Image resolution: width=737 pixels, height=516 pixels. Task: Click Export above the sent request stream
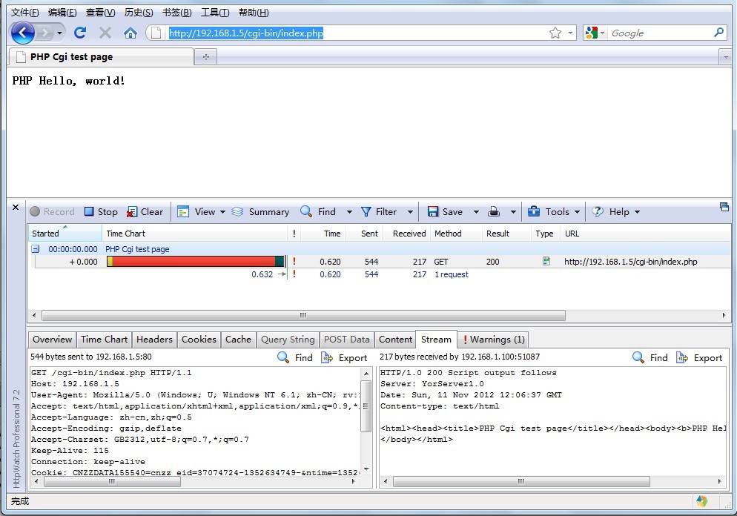344,357
